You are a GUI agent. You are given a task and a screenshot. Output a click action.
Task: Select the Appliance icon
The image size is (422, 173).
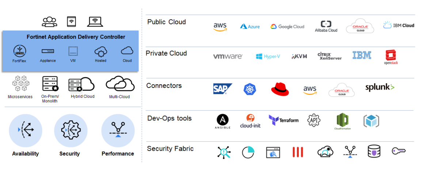pos(48,51)
